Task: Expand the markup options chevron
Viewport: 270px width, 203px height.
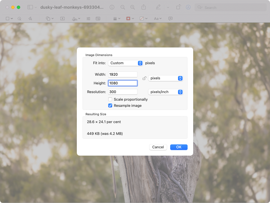Action: (168, 7)
